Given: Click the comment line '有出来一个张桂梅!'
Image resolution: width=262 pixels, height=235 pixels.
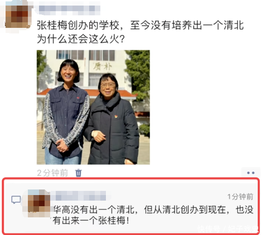Looking at the screenshot, I should click(x=91, y=221).
